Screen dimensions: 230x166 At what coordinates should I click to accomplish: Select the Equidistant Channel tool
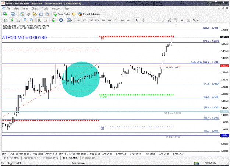[x=169, y=20]
